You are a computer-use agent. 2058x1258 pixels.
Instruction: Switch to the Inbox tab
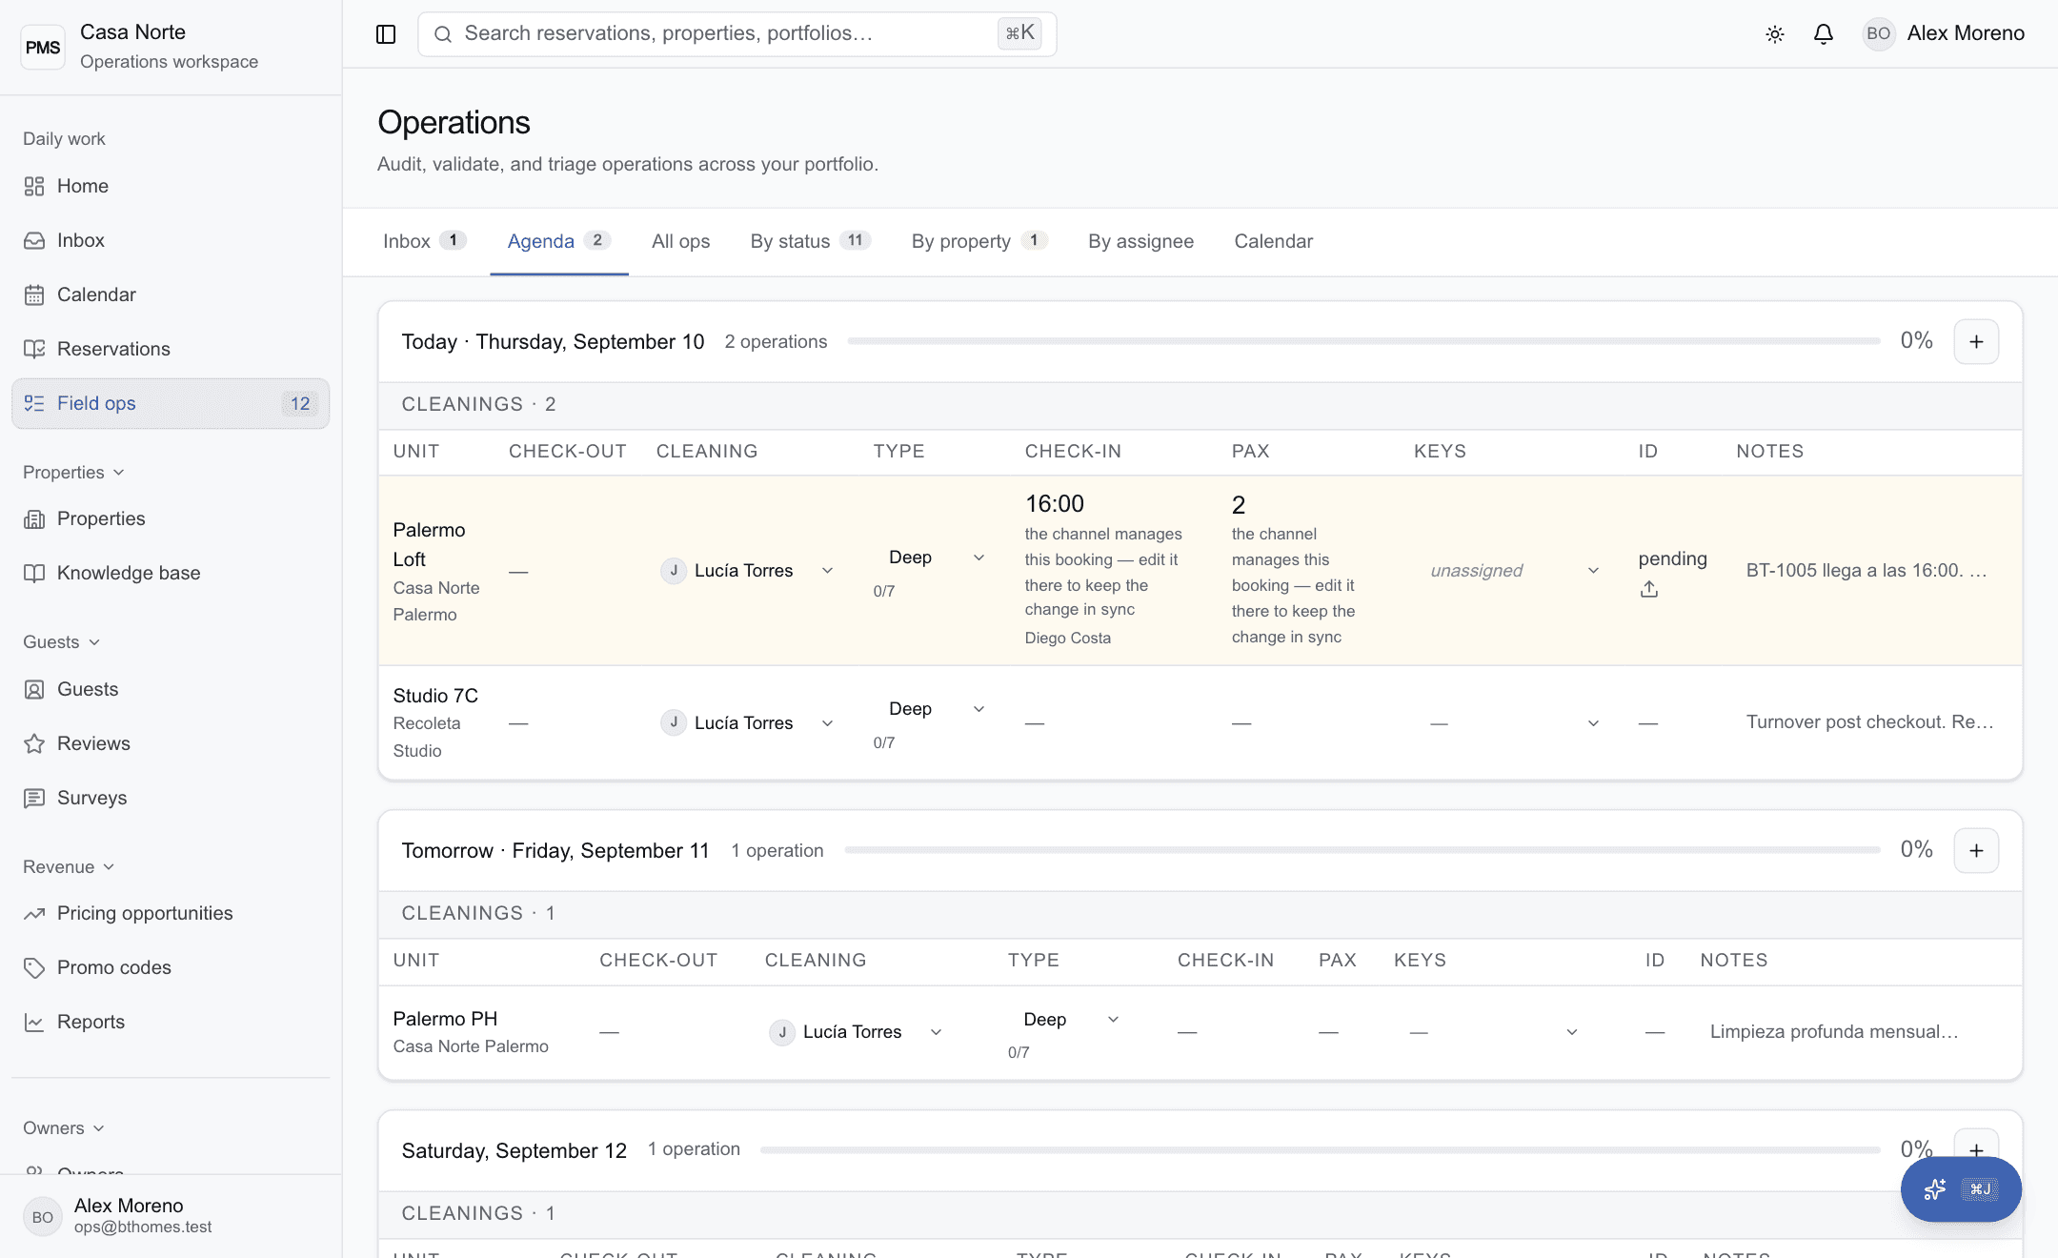tap(425, 241)
